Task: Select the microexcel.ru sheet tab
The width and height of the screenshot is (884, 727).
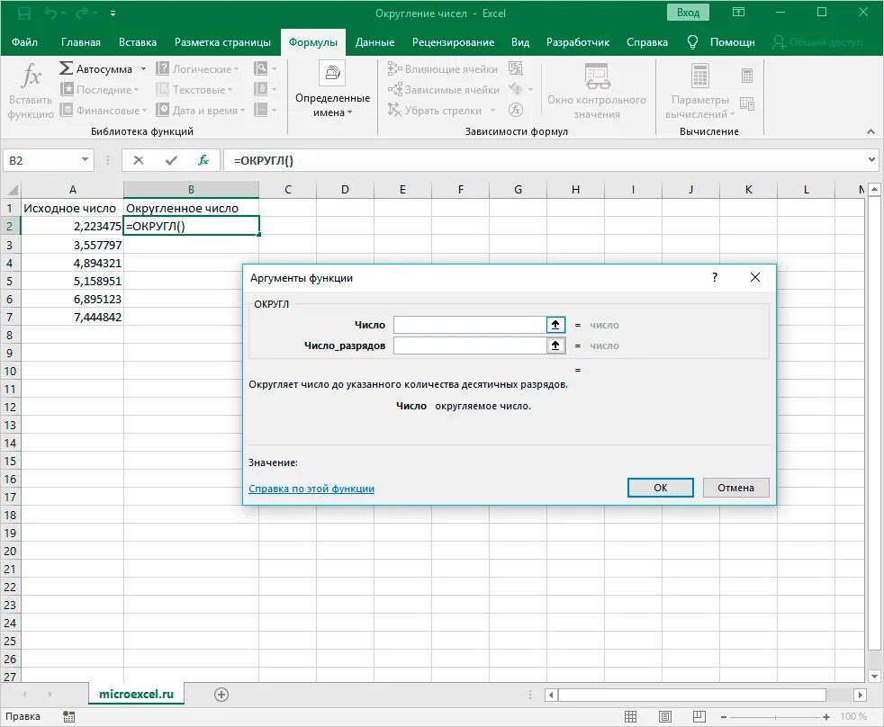Action: [137, 695]
